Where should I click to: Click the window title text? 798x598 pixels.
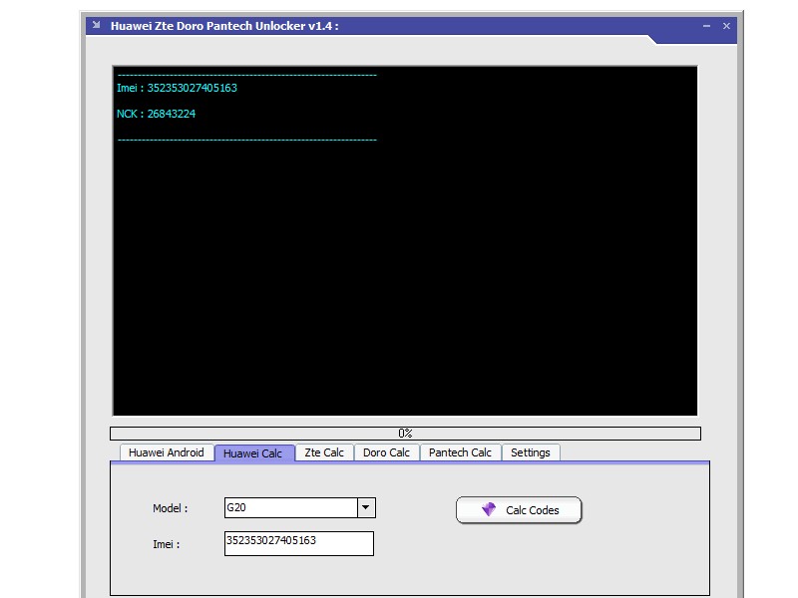point(224,26)
